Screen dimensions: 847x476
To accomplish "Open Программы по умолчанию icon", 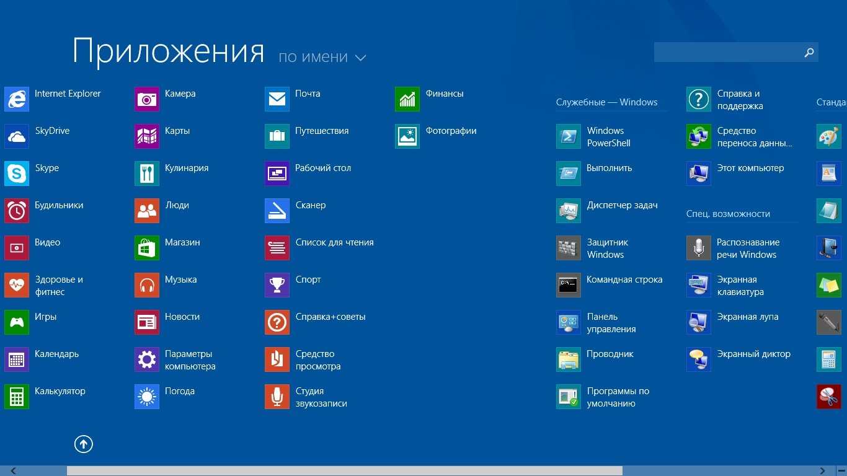I will 569,397.
